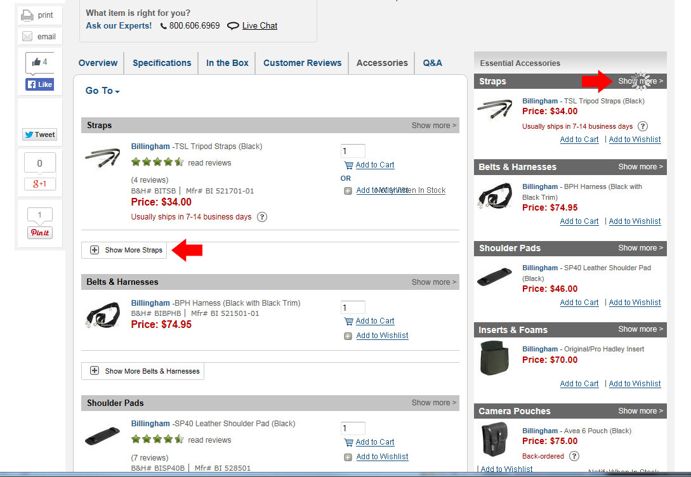This screenshot has width=691, height=477.
Task: Click quantity field for SP40 Shoulder Pad
Action: [x=353, y=428]
